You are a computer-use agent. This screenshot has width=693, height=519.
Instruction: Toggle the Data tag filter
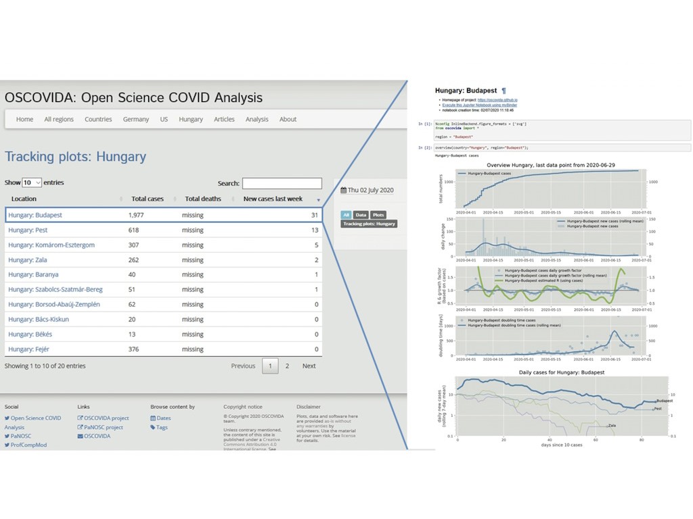click(x=361, y=215)
